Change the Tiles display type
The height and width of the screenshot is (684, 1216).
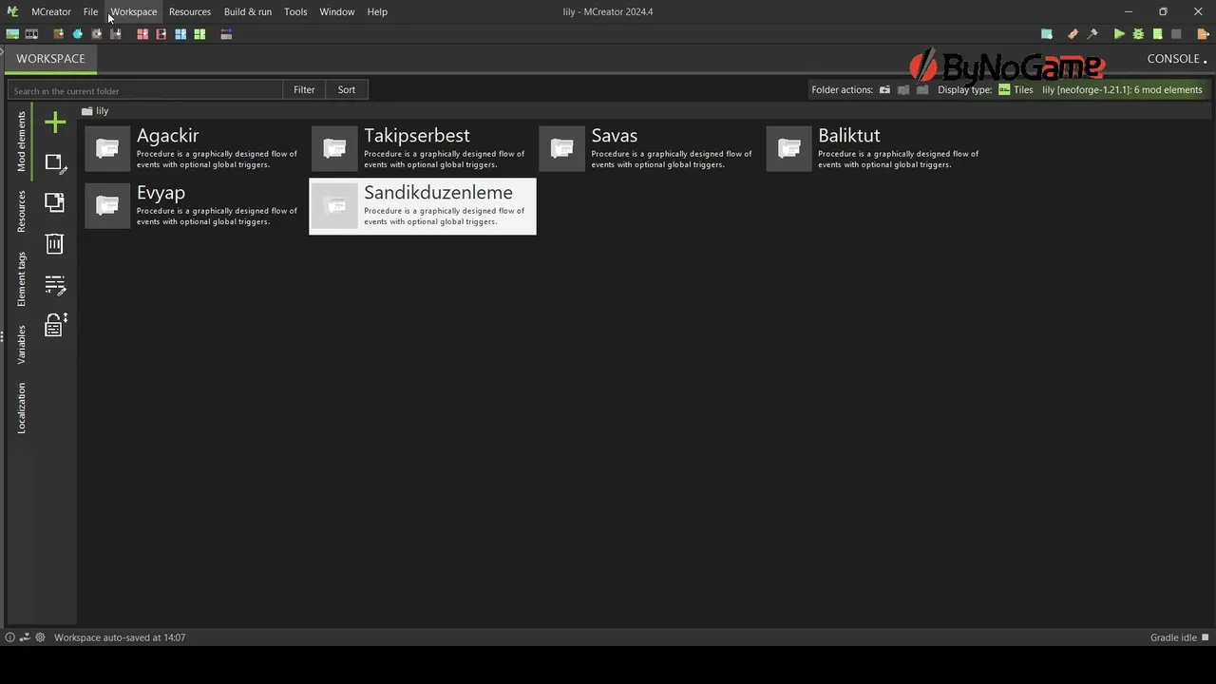point(1016,90)
